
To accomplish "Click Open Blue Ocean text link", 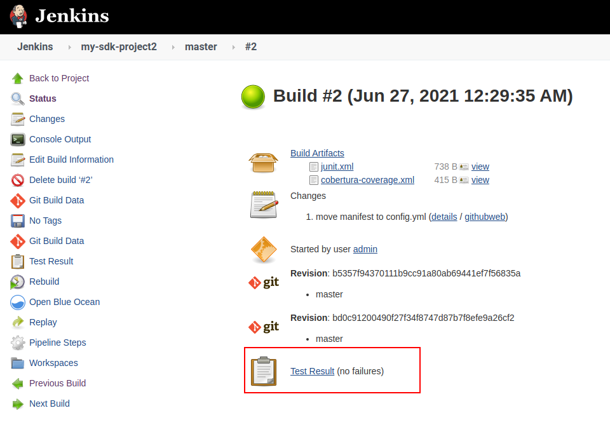I will [x=64, y=302].
